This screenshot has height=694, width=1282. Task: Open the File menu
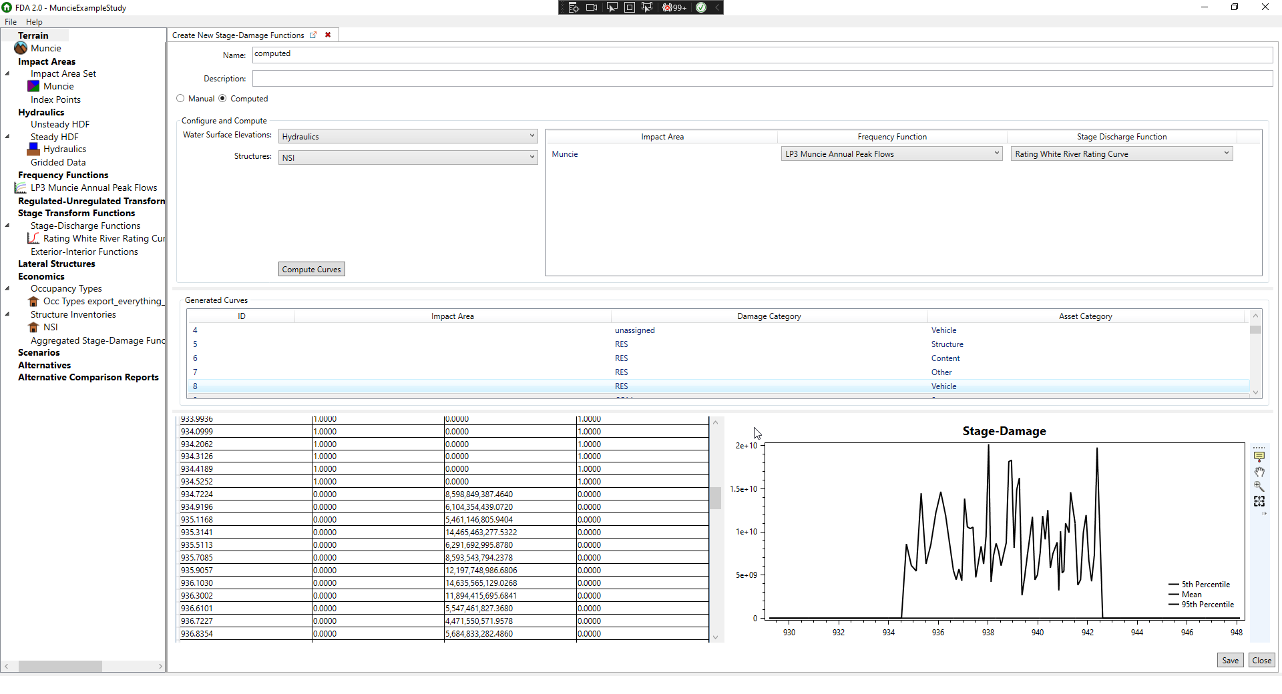click(x=11, y=21)
